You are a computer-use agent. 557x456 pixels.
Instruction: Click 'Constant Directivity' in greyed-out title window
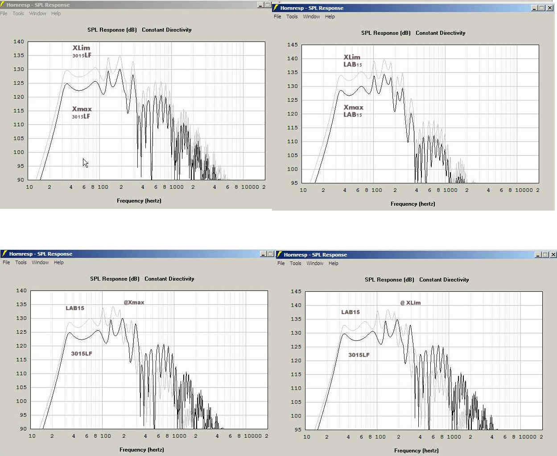pyautogui.click(x=166, y=30)
